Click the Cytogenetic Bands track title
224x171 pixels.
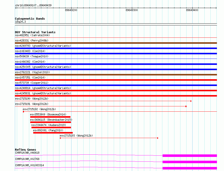point(30,19)
